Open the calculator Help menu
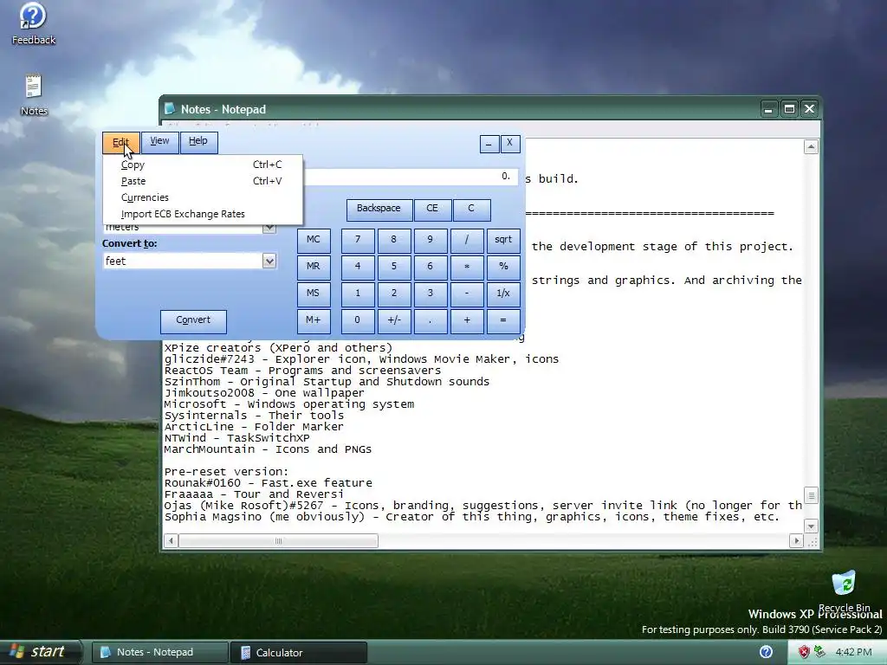887x665 pixels. click(x=198, y=141)
